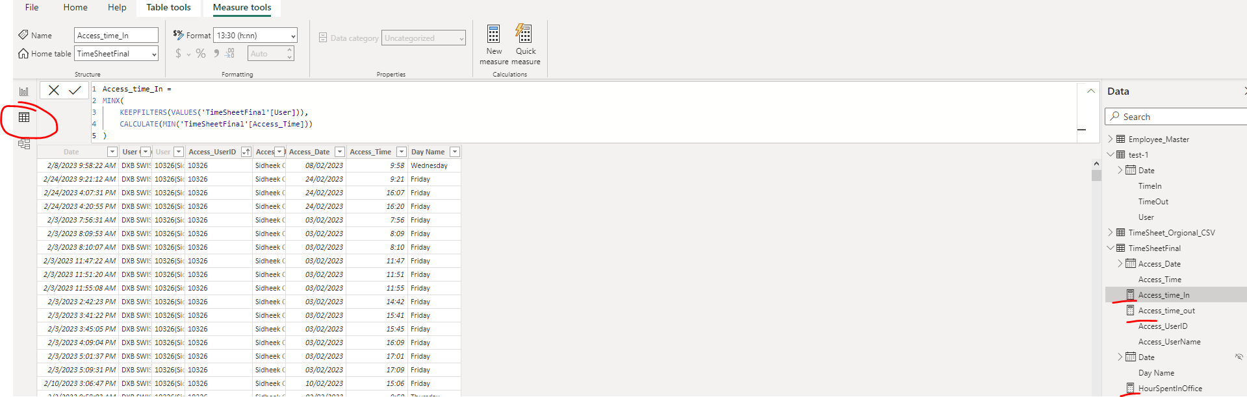This screenshot has width=1247, height=397.
Task: Adjust the Auto decimal places spinner
Action: pos(289,54)
